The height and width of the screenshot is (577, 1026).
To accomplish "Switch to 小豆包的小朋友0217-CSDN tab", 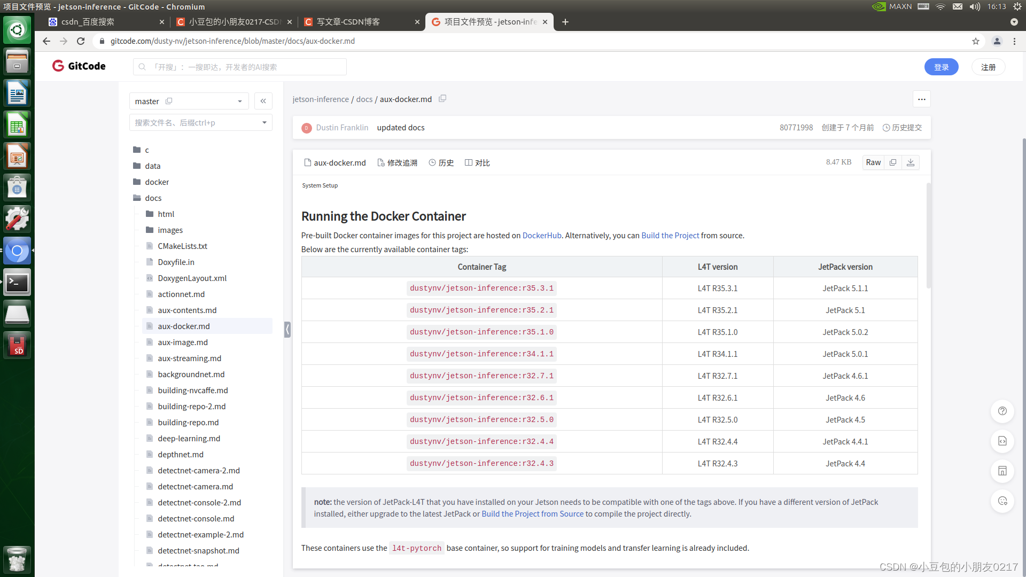I will (x=233, y=22).
